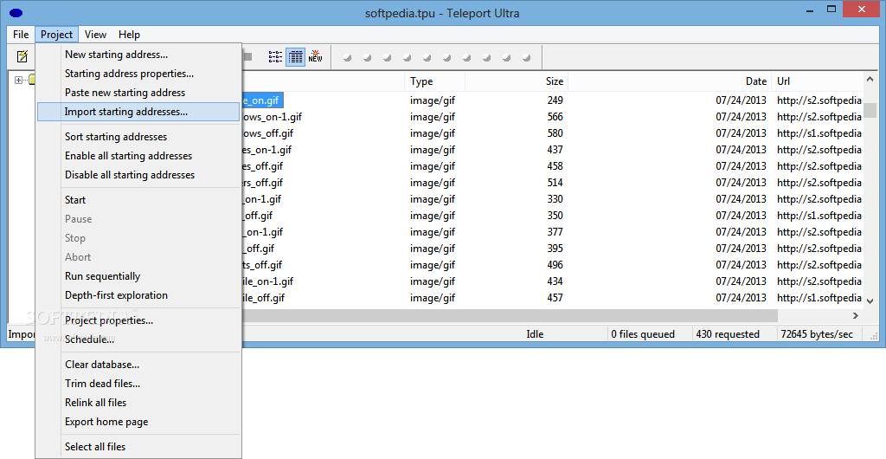Expand the project tree root node

click(x=18, y=81)
